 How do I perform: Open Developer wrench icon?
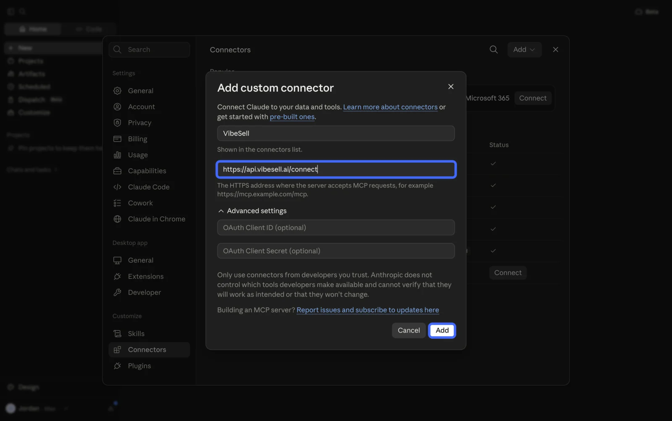coord(117,292)
